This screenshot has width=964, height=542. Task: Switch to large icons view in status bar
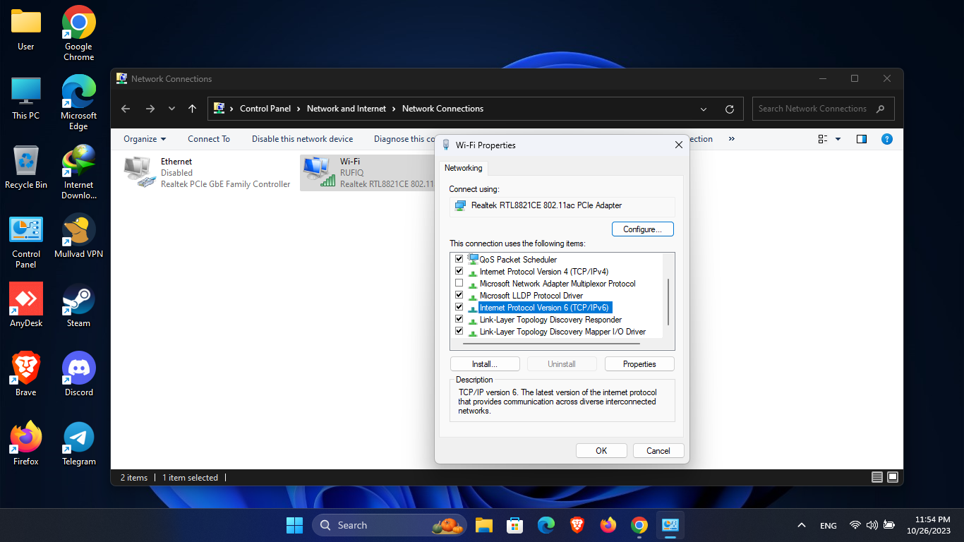(x=893, y=478)
